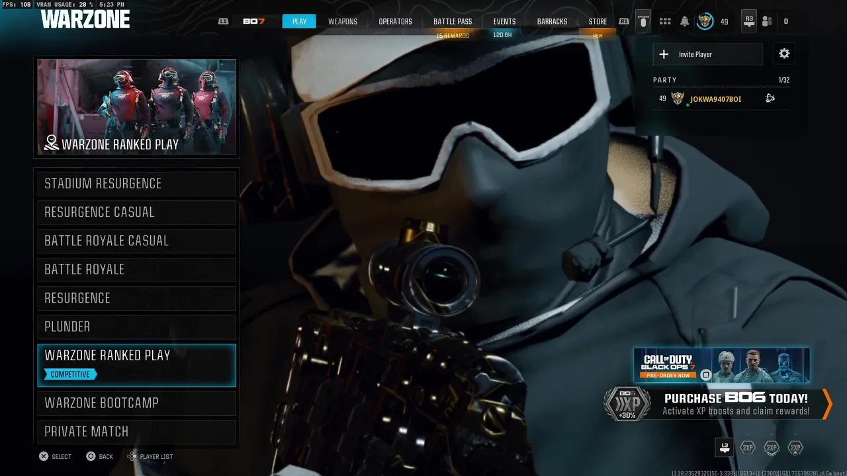
Task: Open the BO7 title shortcut icon
Action: pos(253,21)
